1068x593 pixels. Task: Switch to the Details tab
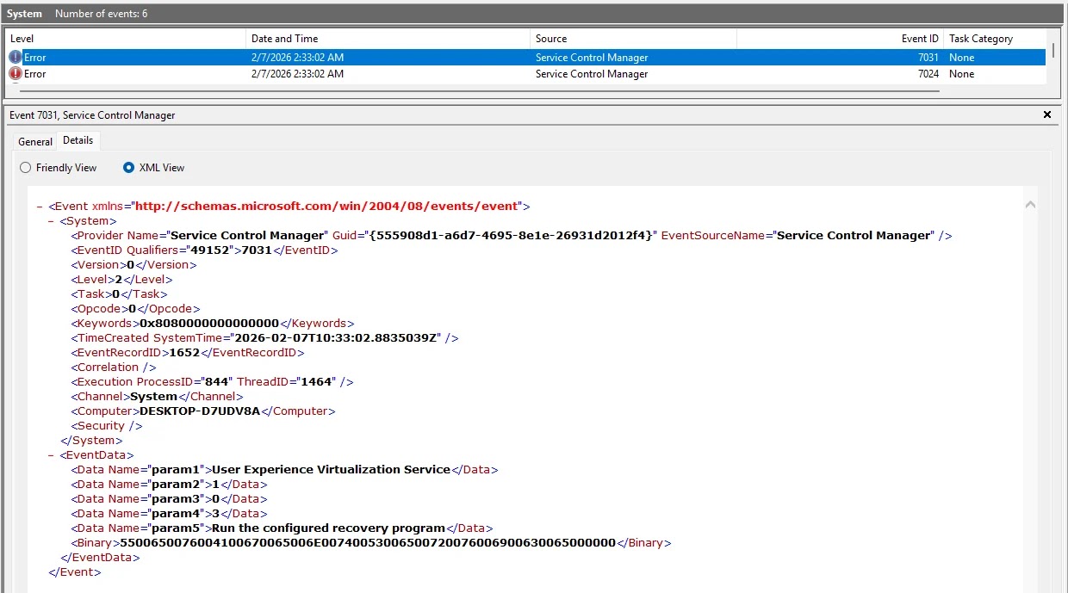pos(78,140)
